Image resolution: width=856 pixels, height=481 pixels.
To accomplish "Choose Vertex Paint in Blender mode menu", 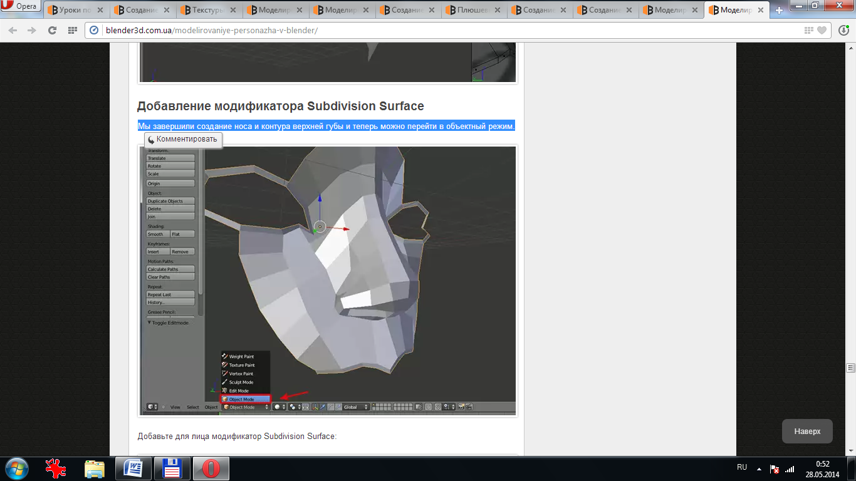I will click(245, 374).
